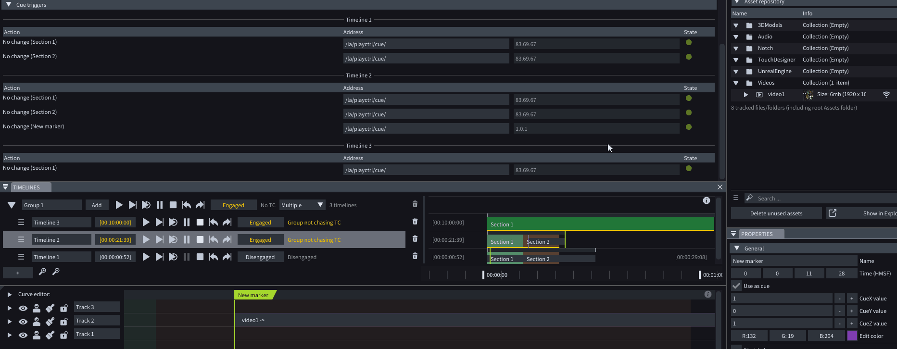Toggle the lock on Track 1

(x=63, y=335)
